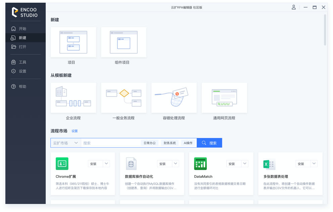Create a new 项目 from the thumbnail

(73, 42)
